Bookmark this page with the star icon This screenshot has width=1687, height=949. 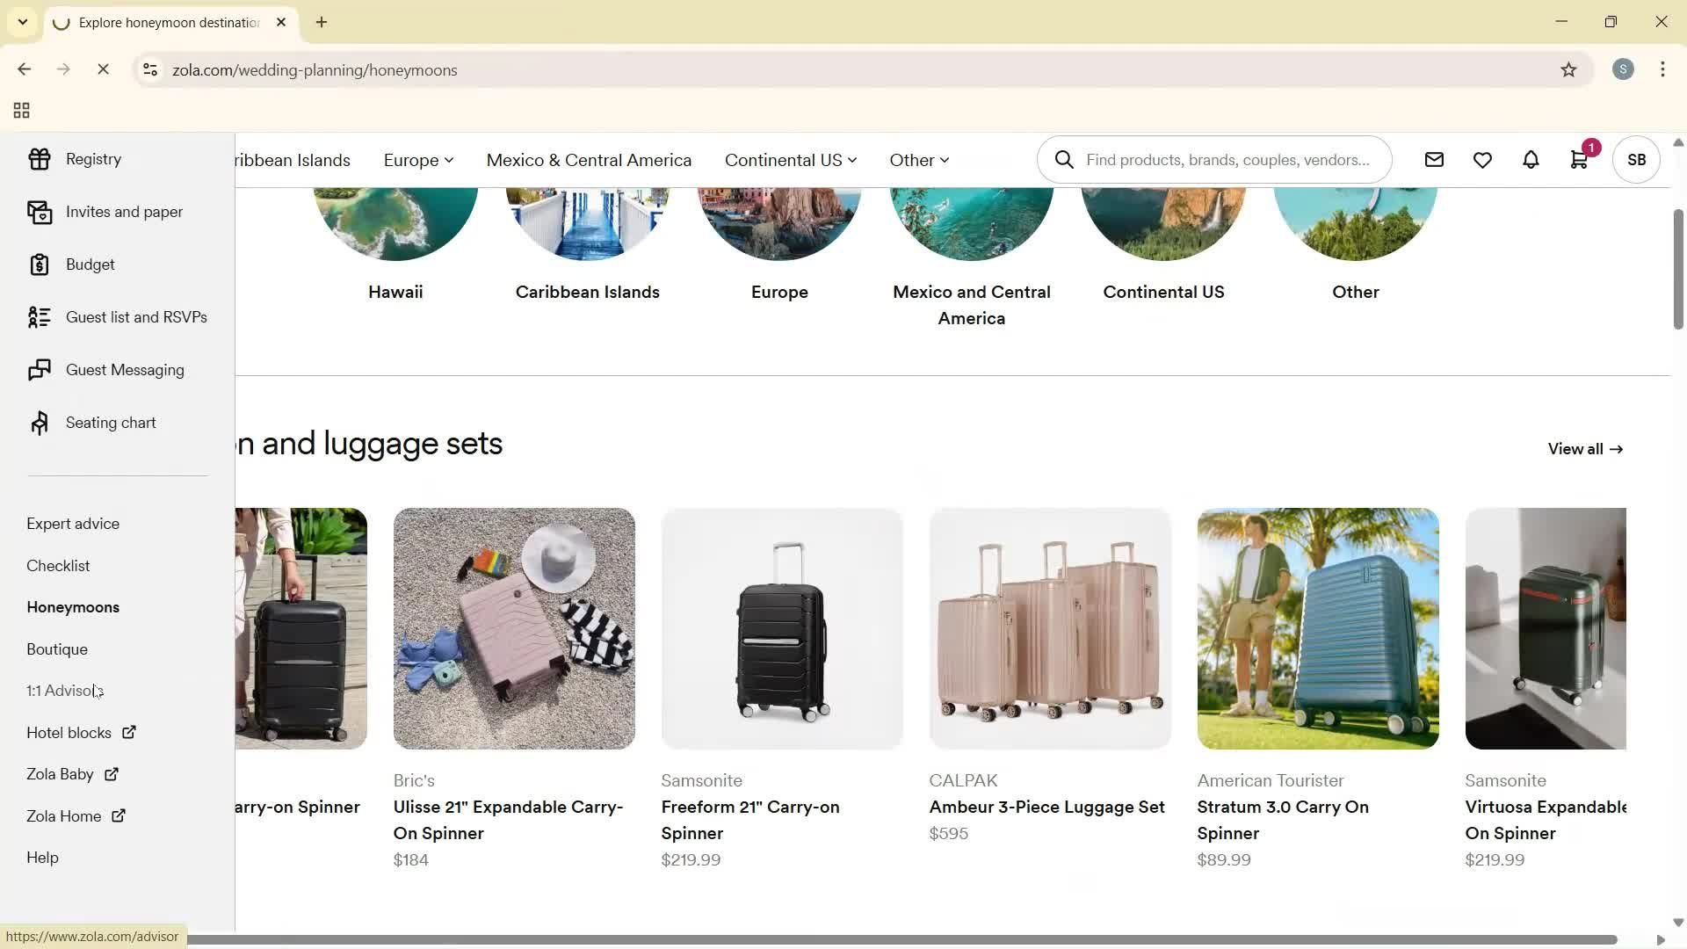1570,69
